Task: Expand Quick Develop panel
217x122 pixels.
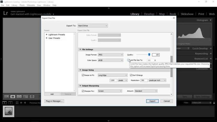Action: click(x=211, y=48)
